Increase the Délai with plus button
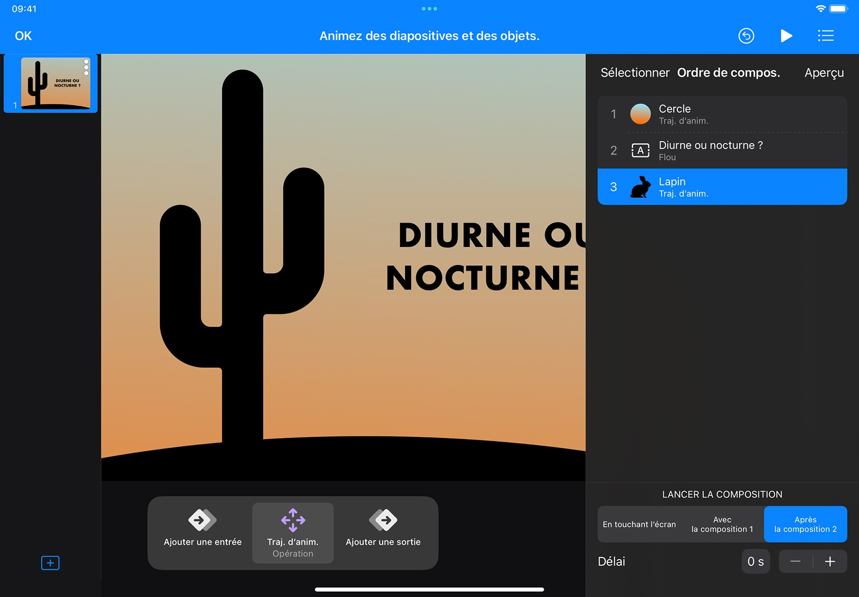 (830, 562)
